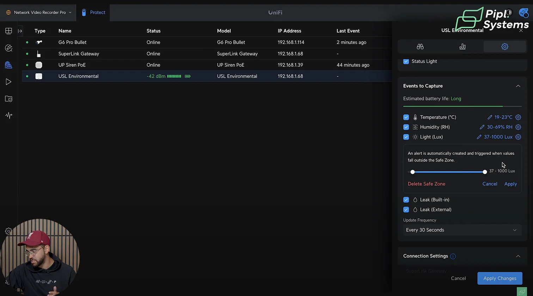
Task: Click the SuperLink Gateway device icon
Action: (39, 54)
